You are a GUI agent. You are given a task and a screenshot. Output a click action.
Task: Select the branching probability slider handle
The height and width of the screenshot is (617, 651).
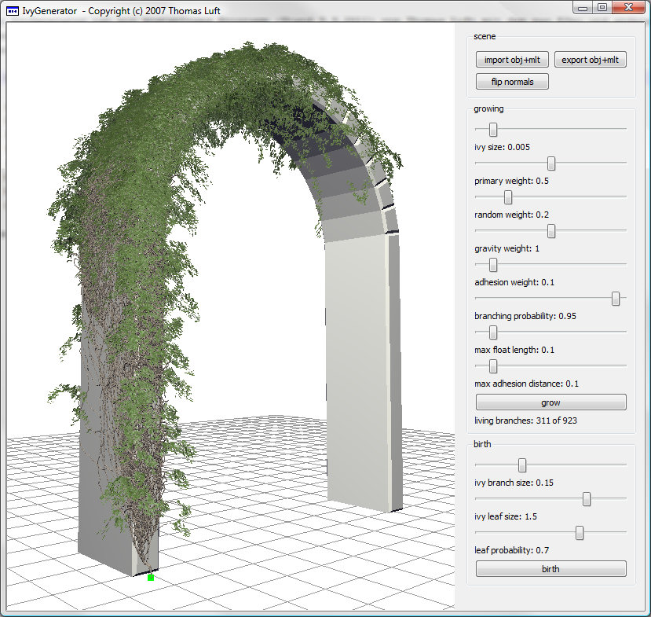point(616,299)
